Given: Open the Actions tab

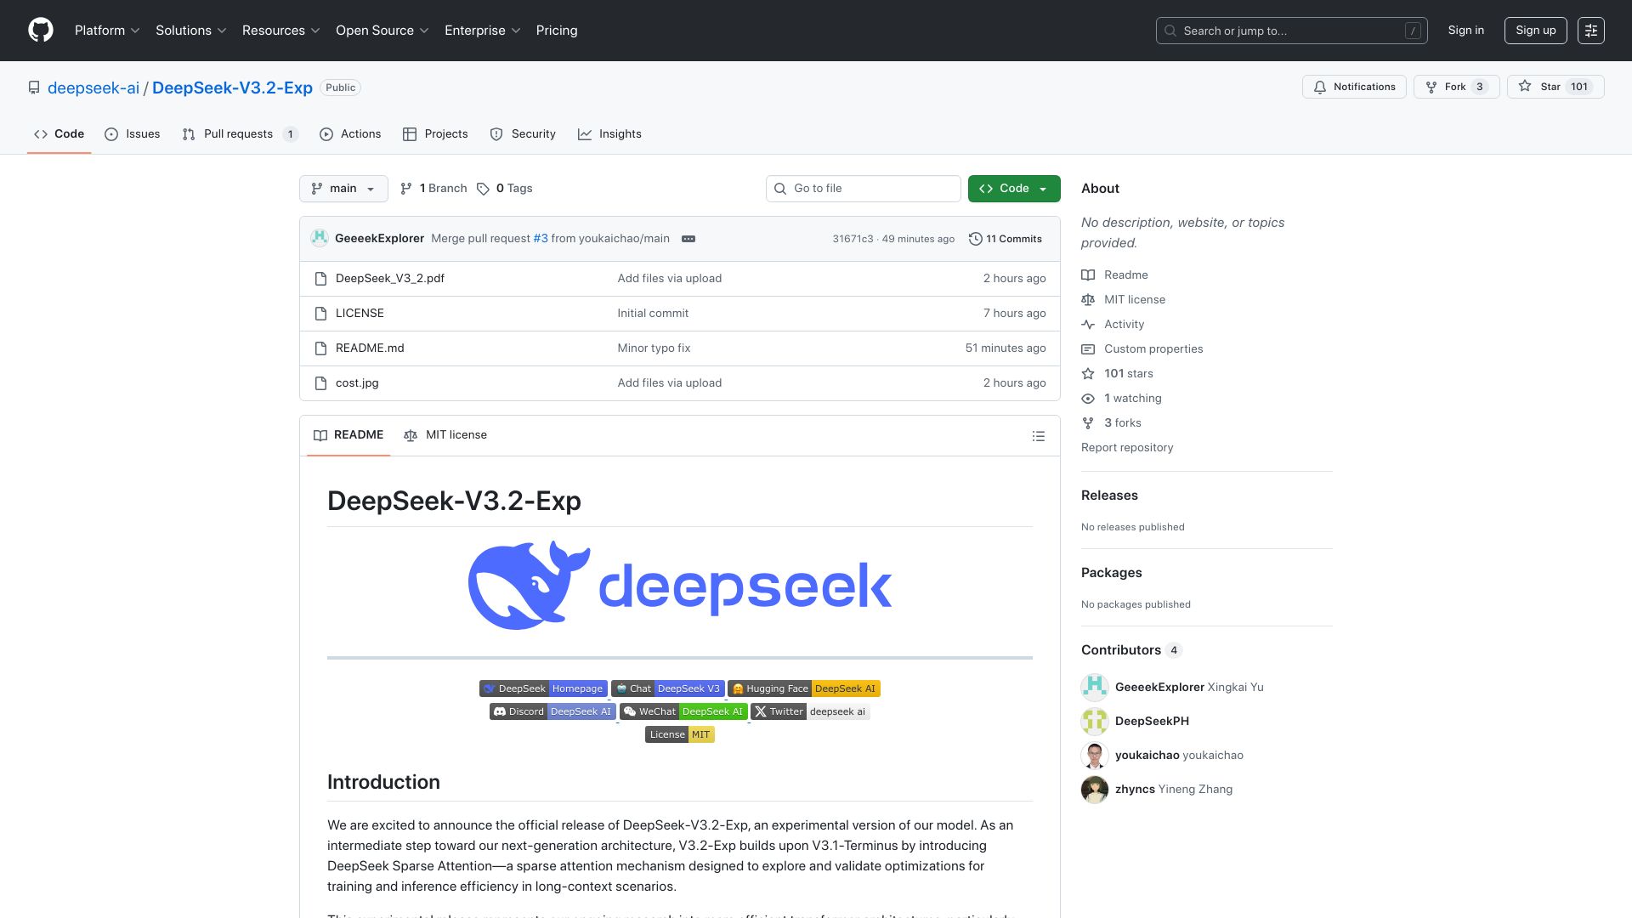Looking at the screenshot, I should [x=350, y=134].
